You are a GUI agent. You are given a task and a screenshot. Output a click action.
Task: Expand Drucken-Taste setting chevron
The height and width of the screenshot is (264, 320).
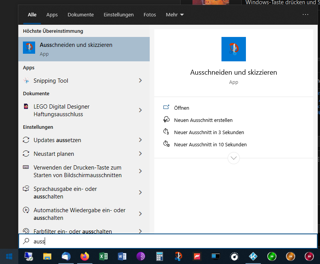pos(141,171)
